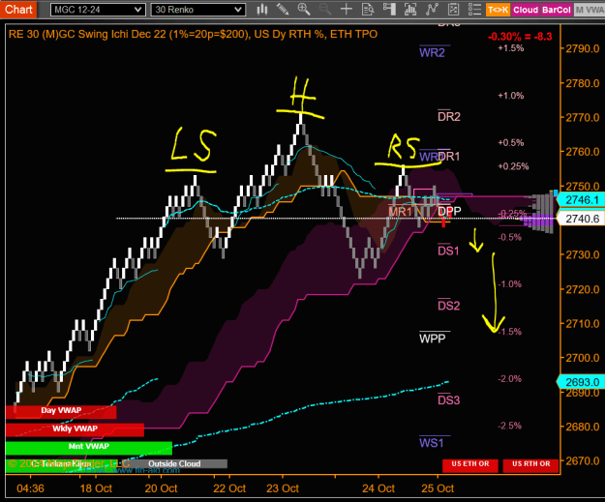
Task: Click the +1.5% percent level label
Action: [x=511, y=48]
